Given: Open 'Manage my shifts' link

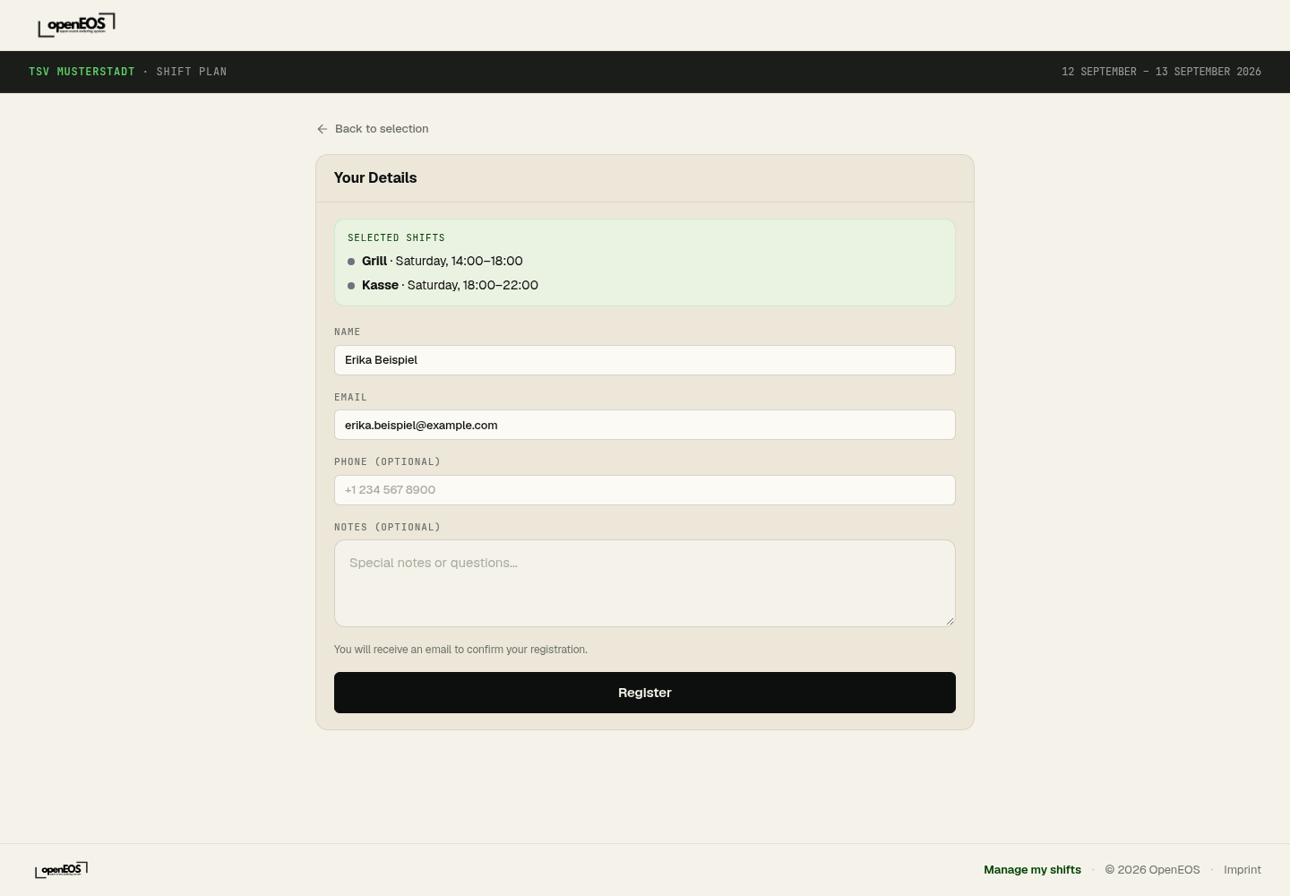Looking at the screenshot, I should (x=1032, y=870).
